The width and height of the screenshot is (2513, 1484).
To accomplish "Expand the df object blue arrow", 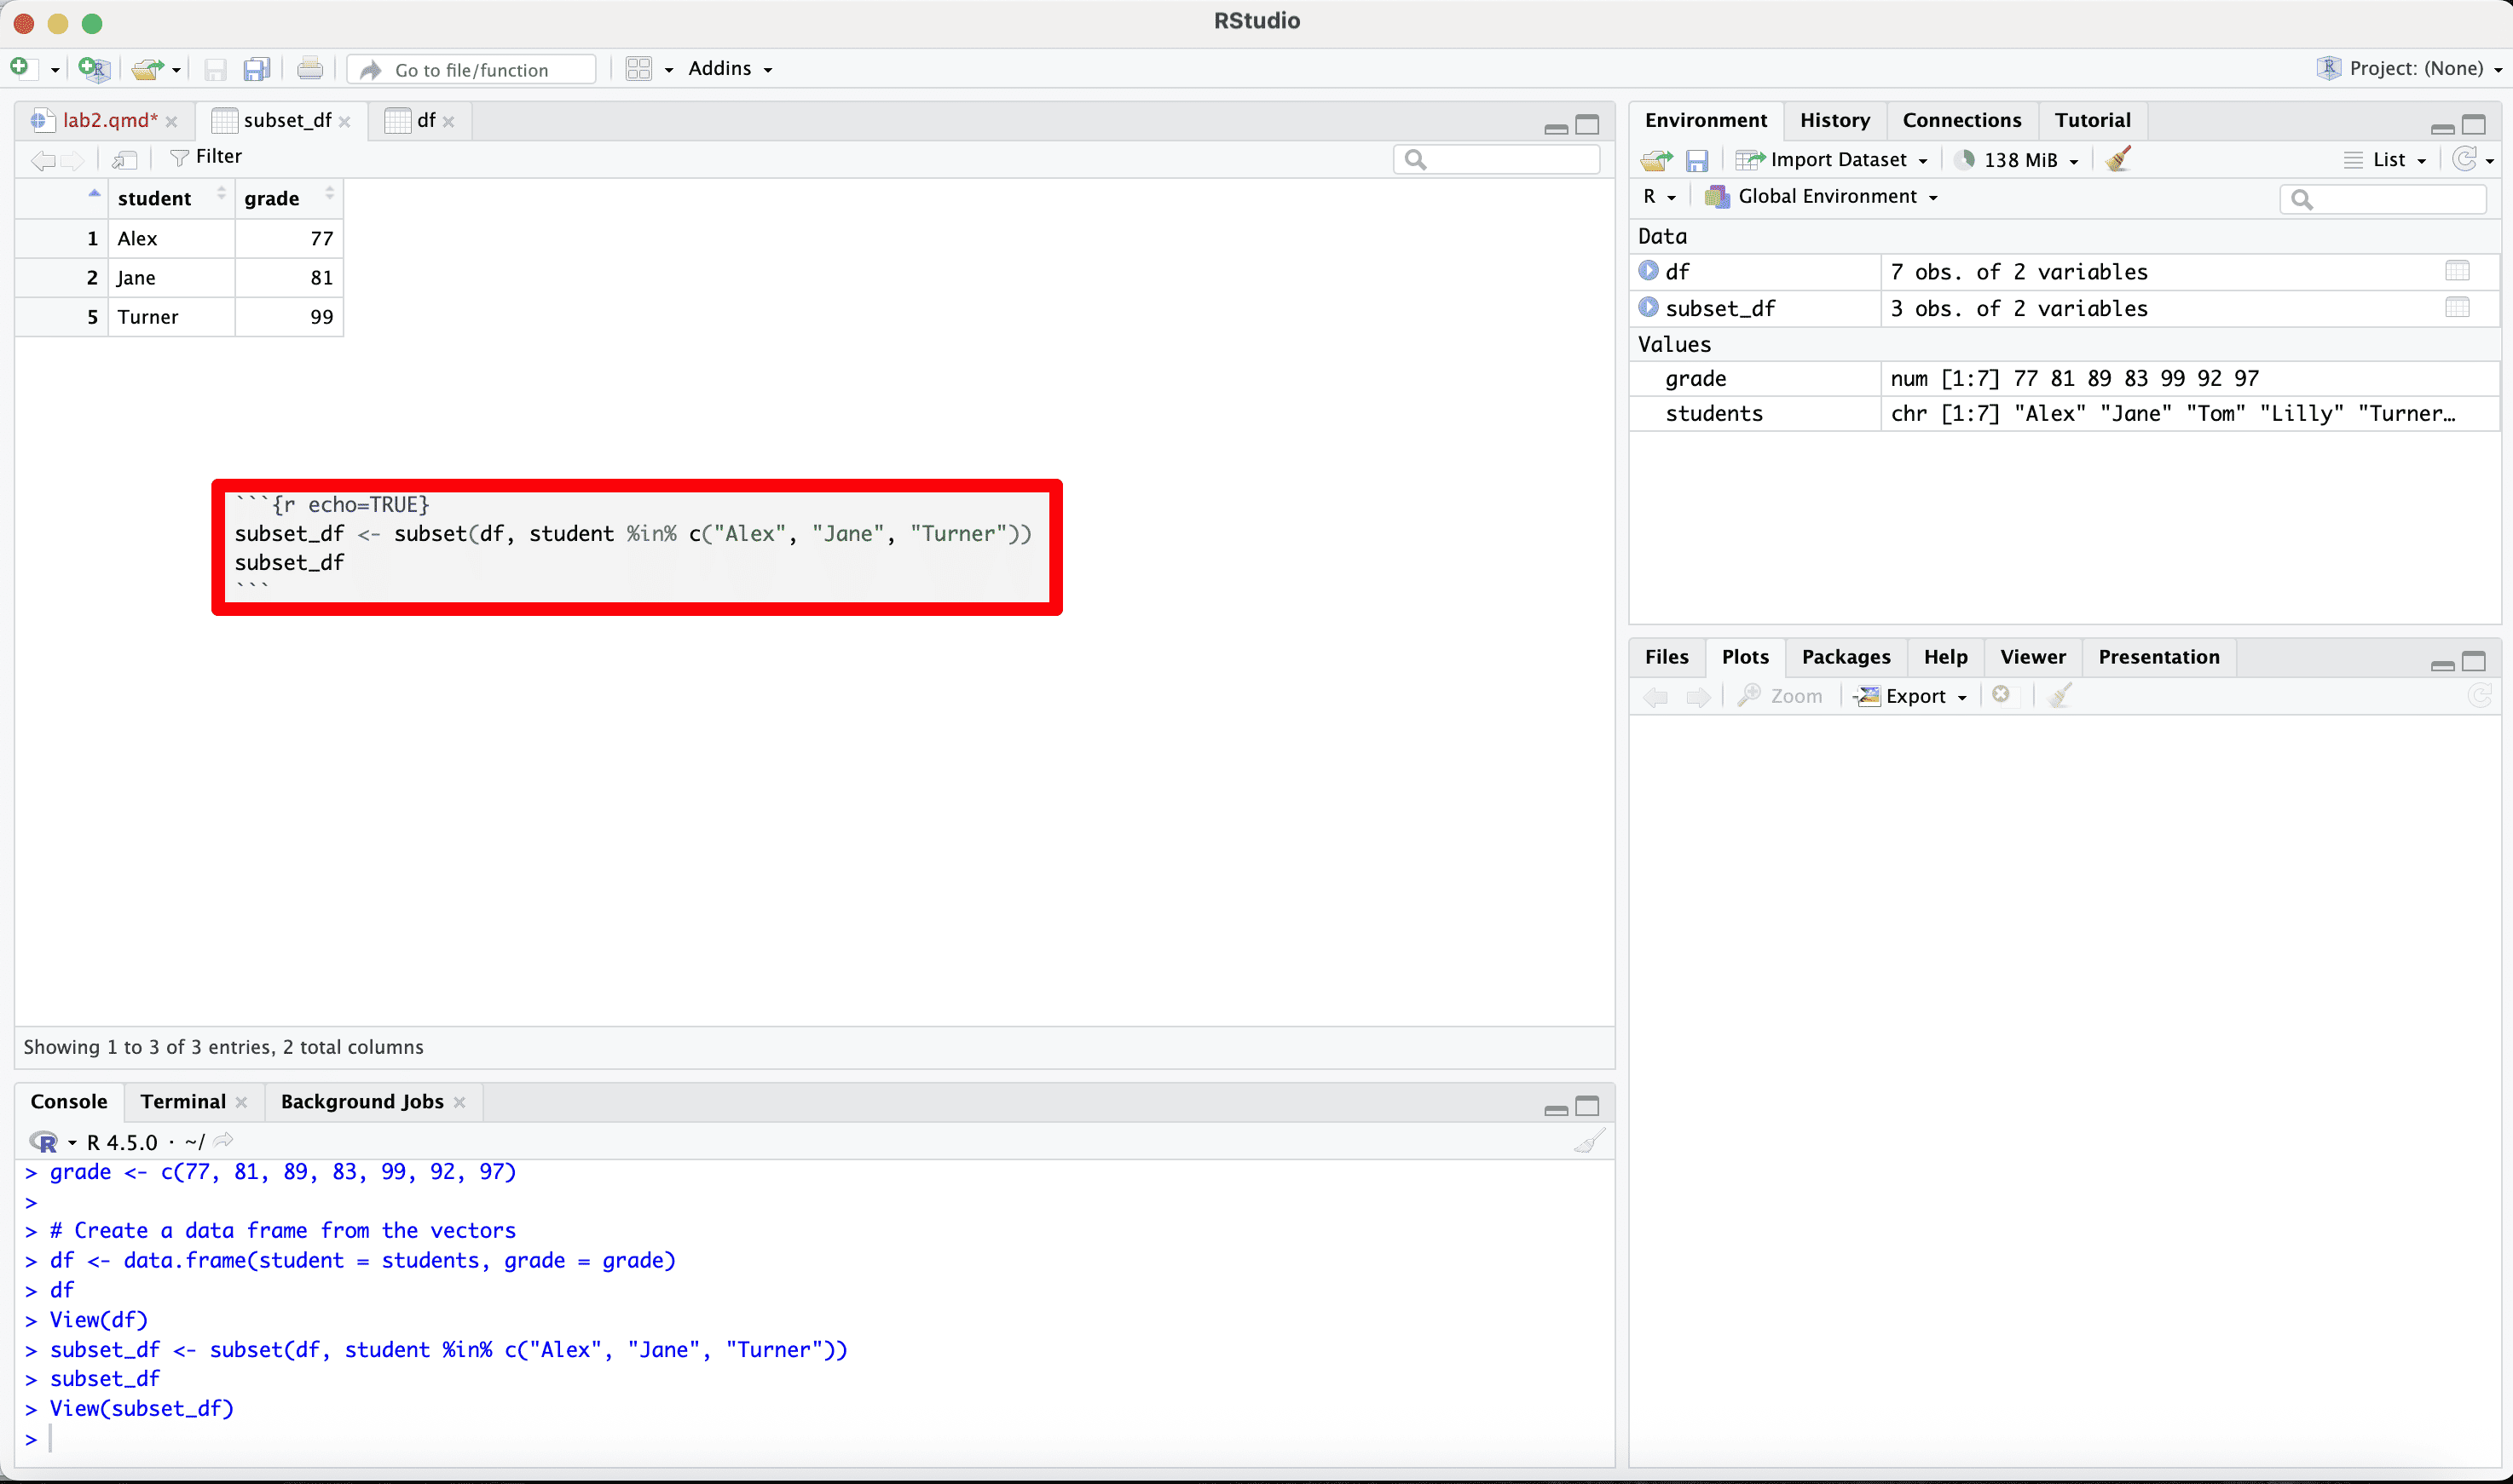I will pos(1649,271).
